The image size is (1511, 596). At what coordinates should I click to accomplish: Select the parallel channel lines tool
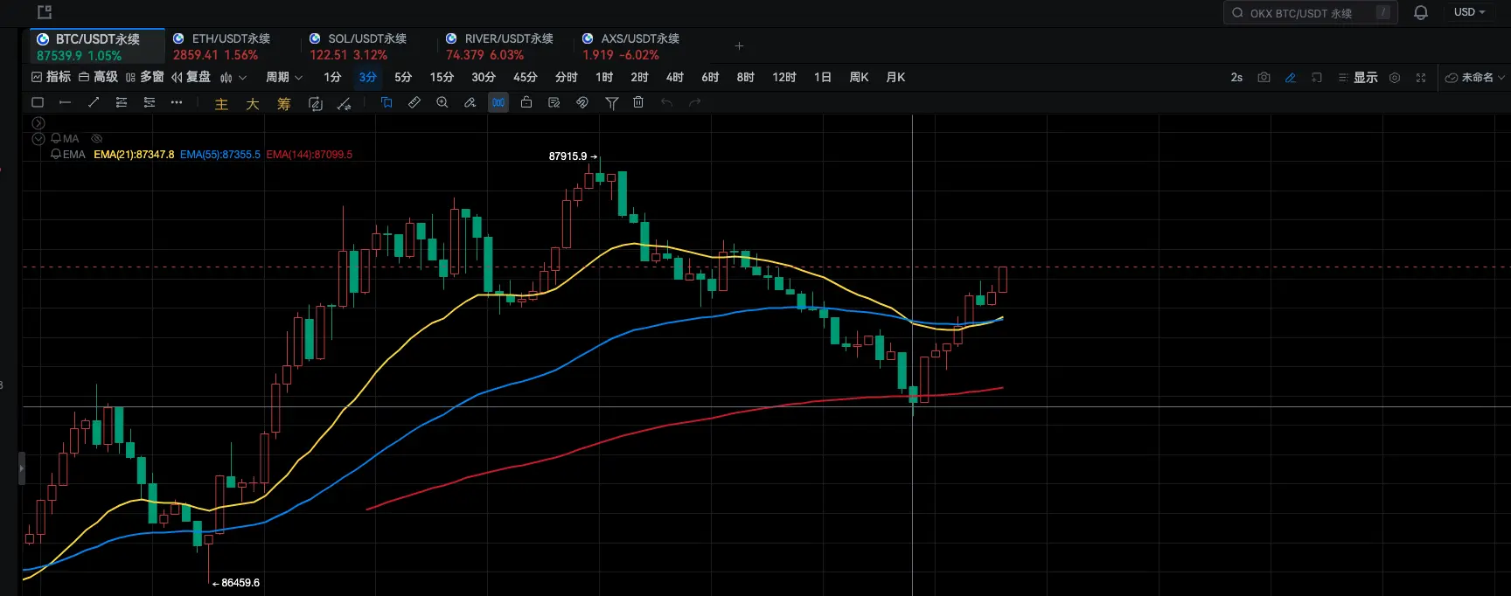[x=150, y=102]
